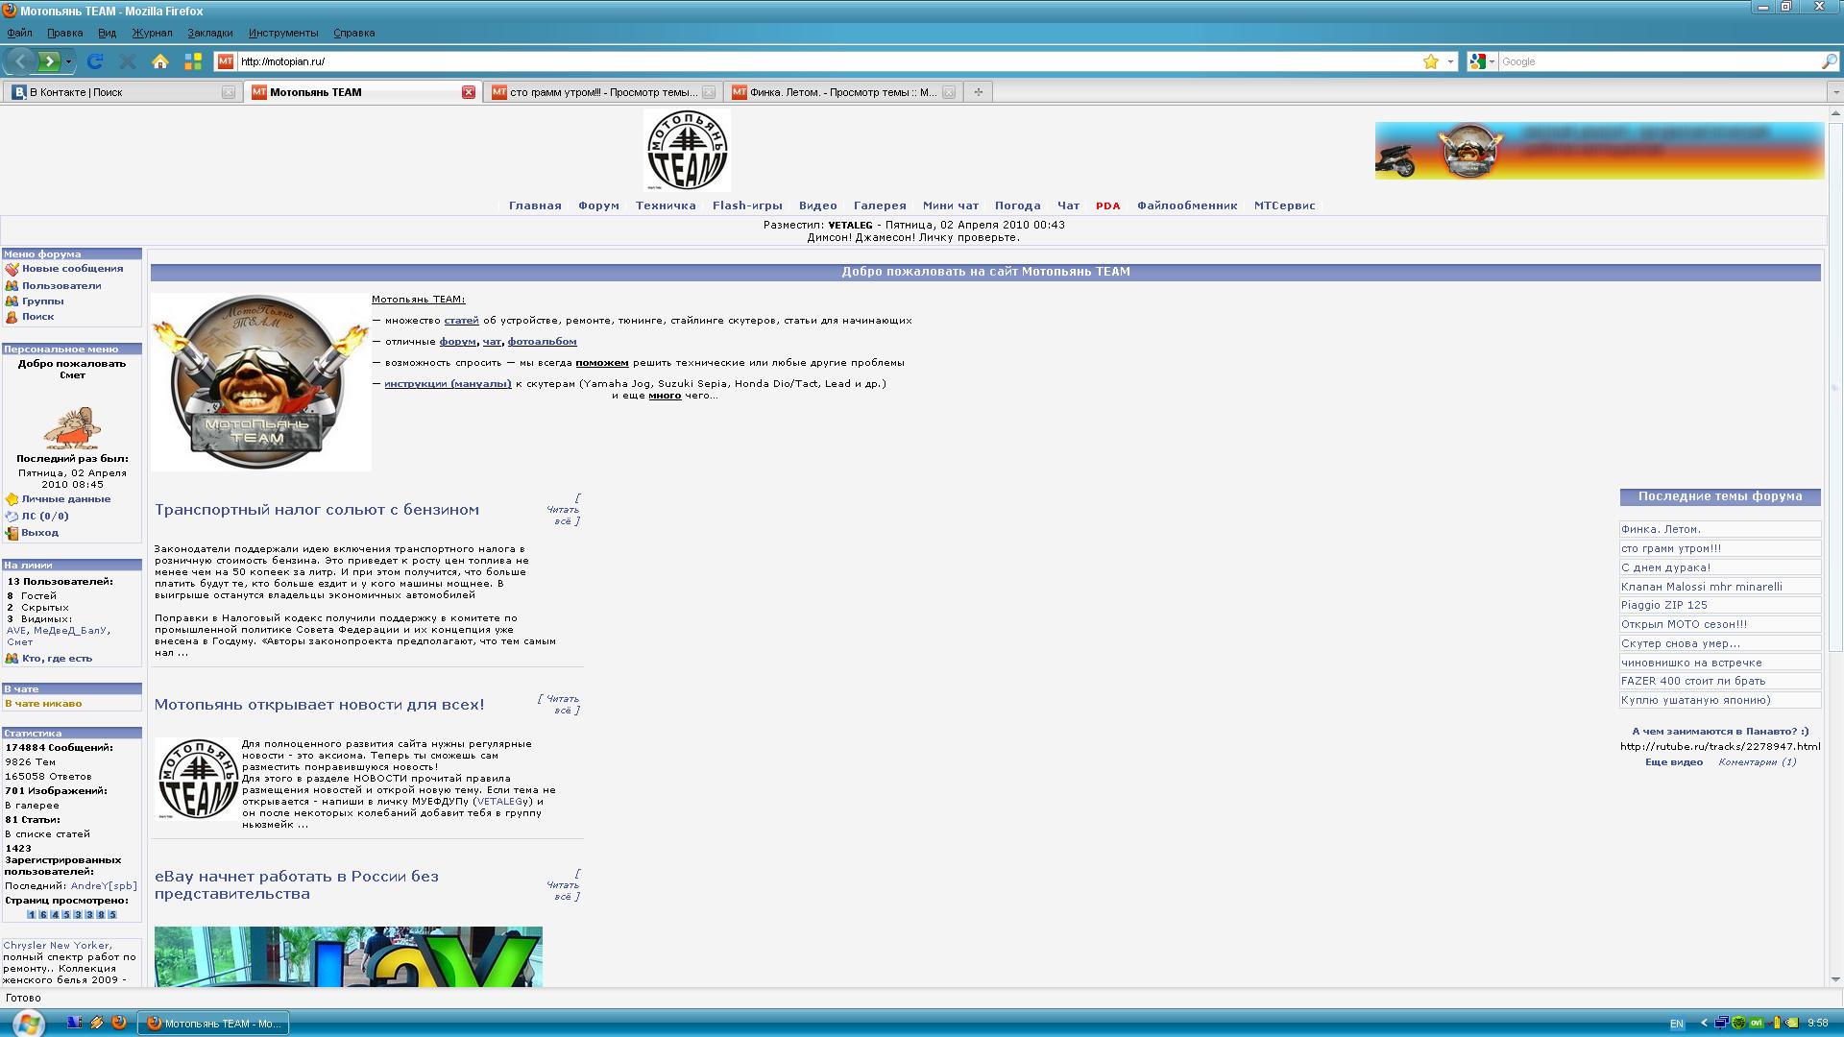
Task: Expand hidden tray icons with the chevron
Action: point(1704,1024)
